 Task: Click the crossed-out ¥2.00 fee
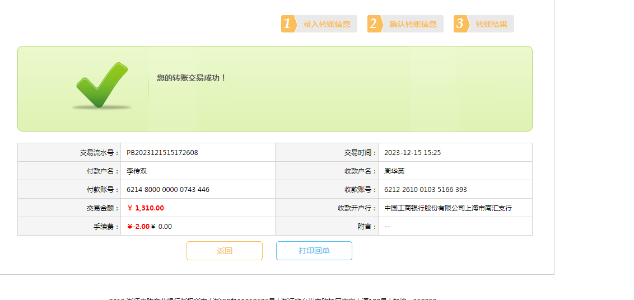click(138, 227)
